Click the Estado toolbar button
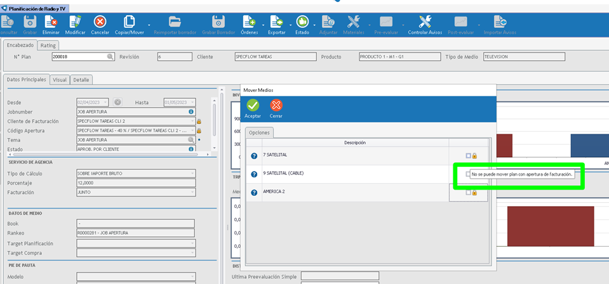This screenshot has height=284, width=609. (x=302, y=22)
